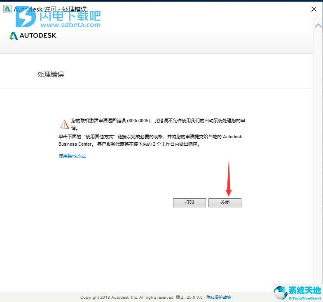Click the scrollbar up arrow
This screenshot has width=323, height=302.
click(318, 26)
